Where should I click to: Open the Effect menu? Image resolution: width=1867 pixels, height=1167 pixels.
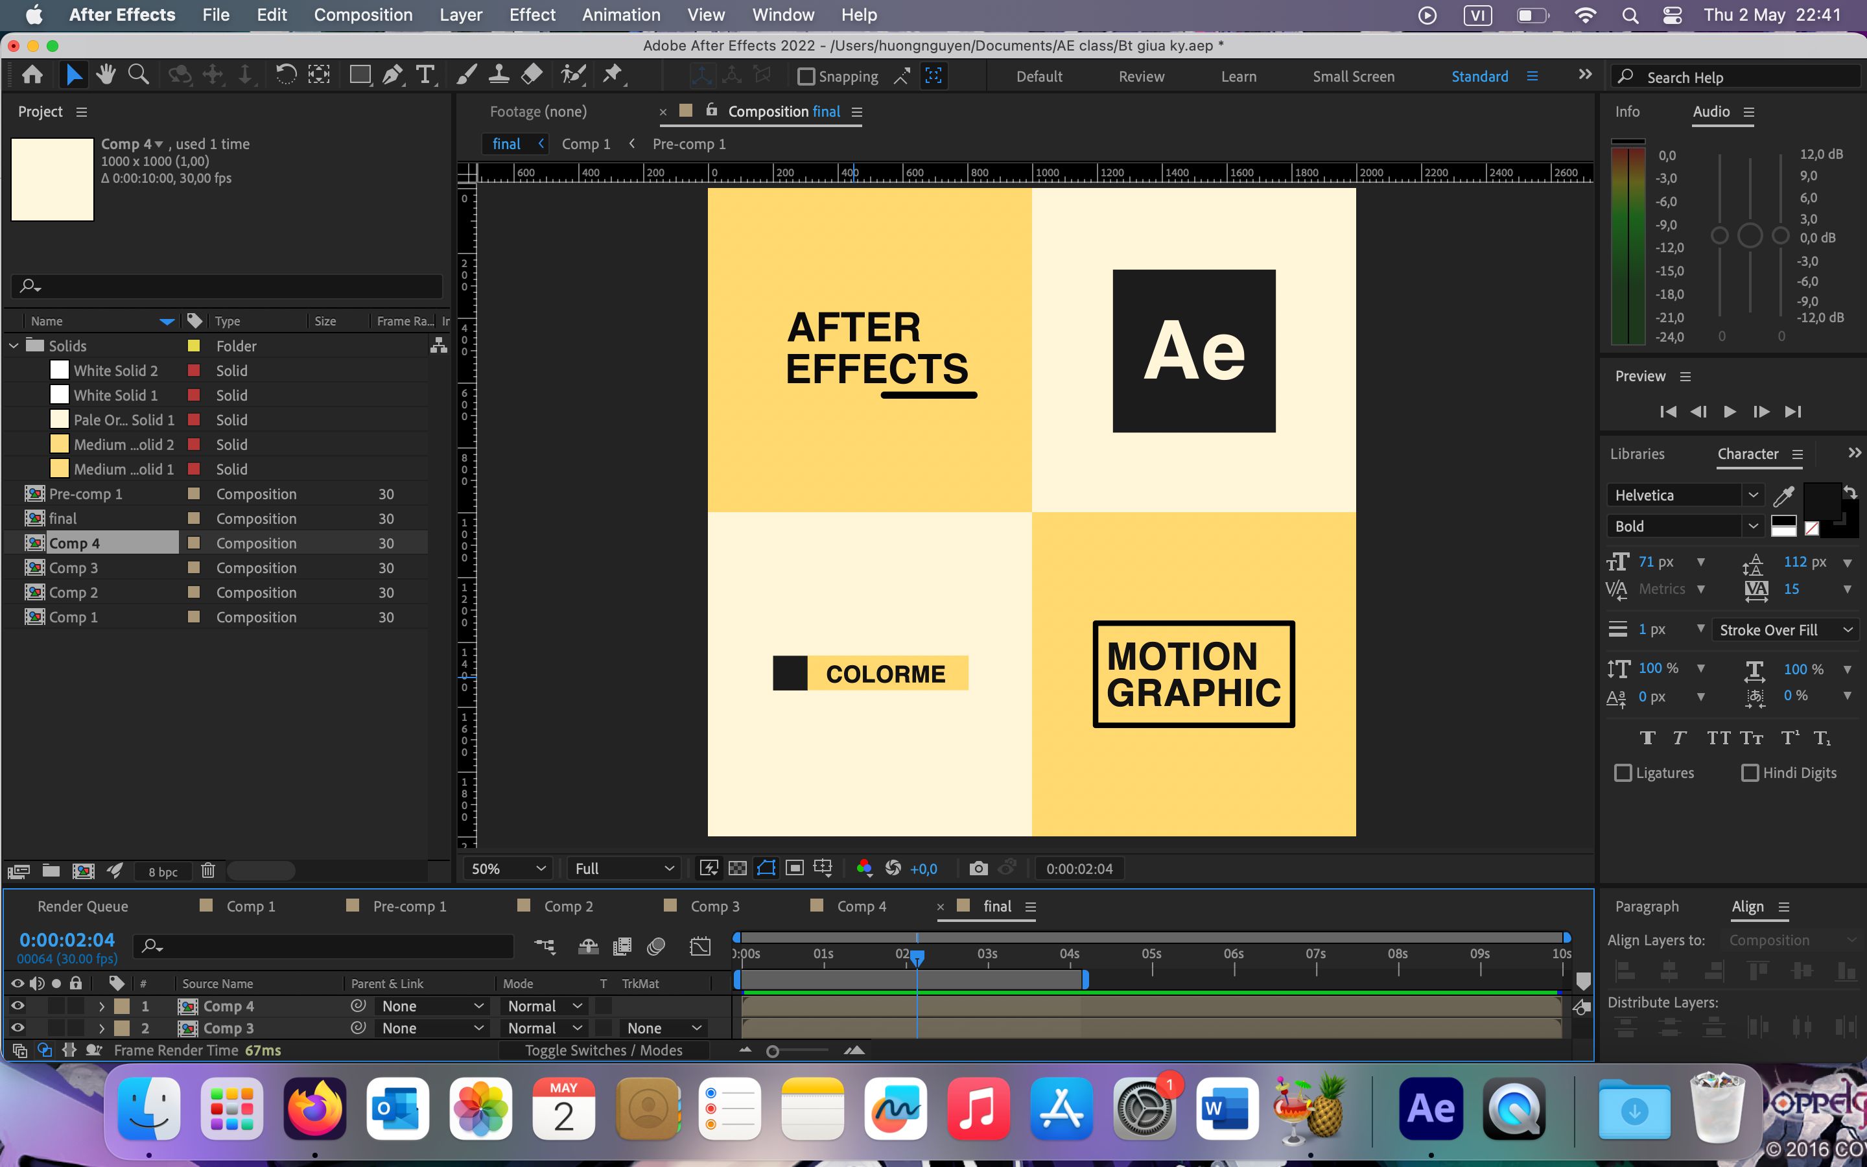[x=532, y=15]
